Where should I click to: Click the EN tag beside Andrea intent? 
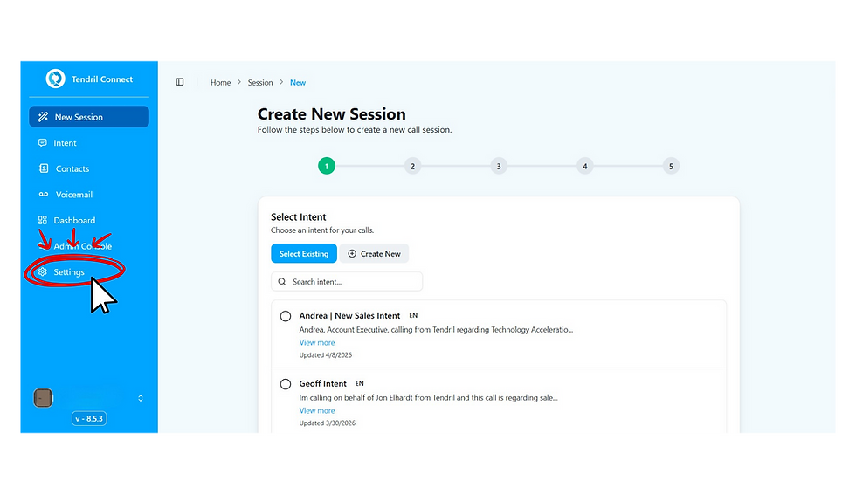coord(413,315)
